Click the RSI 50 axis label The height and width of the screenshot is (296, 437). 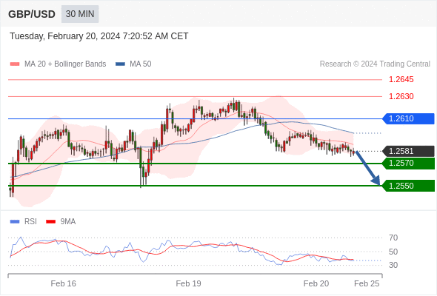tap(393, 252)
